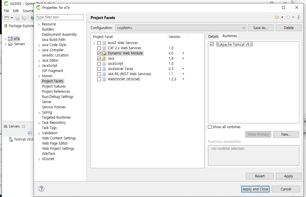Open the Edit menu
Viewport: 306px width, 197px height.
tap(16, 11)
